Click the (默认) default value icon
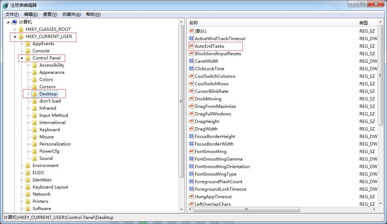Screen dimensions: 387x224 (x=191, y=31)
